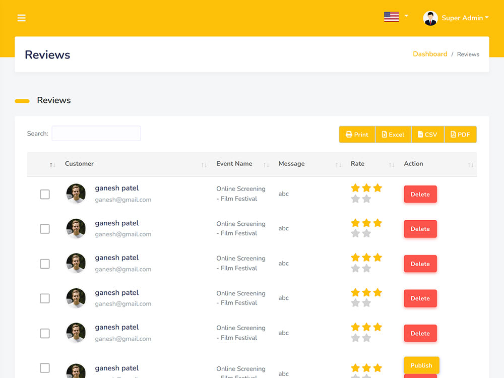Click first row Online Screening event name
Screen dimensions: 504x378
[241, 194]
